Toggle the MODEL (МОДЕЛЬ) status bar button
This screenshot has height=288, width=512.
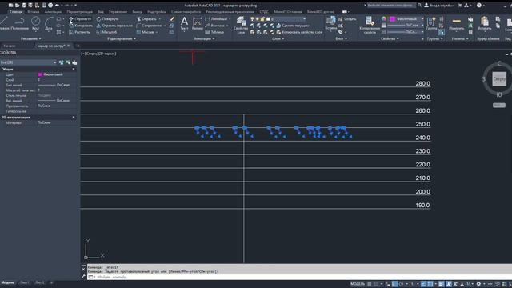coord(358,284)
